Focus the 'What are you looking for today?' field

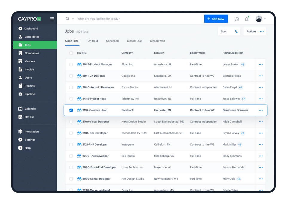[98, 19]
